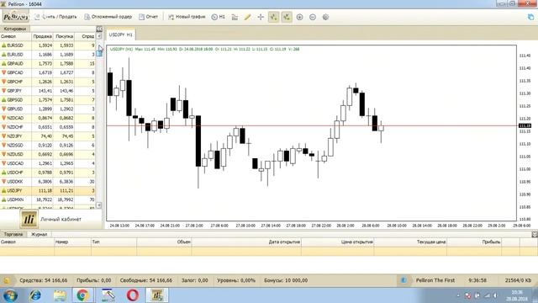Select the USDDKK quote row
The image size is (538, 303).
click(x=48, y=182)
